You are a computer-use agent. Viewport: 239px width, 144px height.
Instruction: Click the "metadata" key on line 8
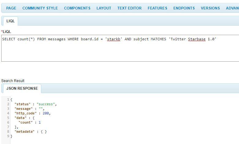(24, 131)
